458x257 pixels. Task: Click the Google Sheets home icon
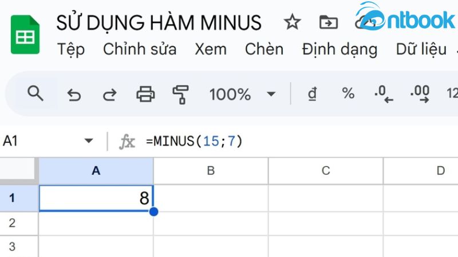tap(25, 34)
